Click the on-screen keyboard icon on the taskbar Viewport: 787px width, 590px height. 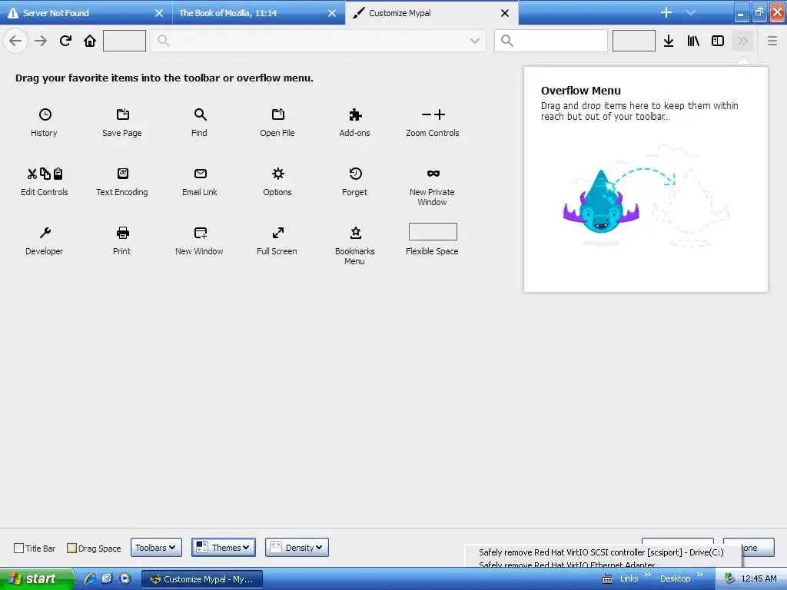pyautogui.click(x=607, y=579)
